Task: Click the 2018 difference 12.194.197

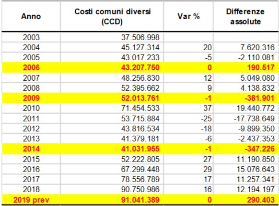Action: coord(256,189)
